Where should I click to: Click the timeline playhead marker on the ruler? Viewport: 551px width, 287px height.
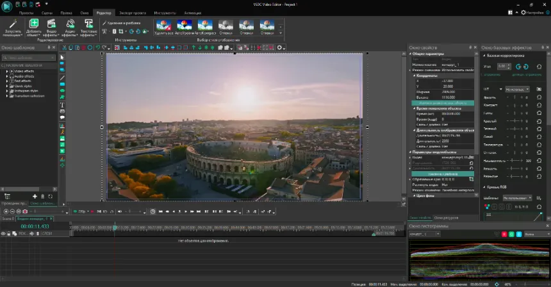pos(115,227)
